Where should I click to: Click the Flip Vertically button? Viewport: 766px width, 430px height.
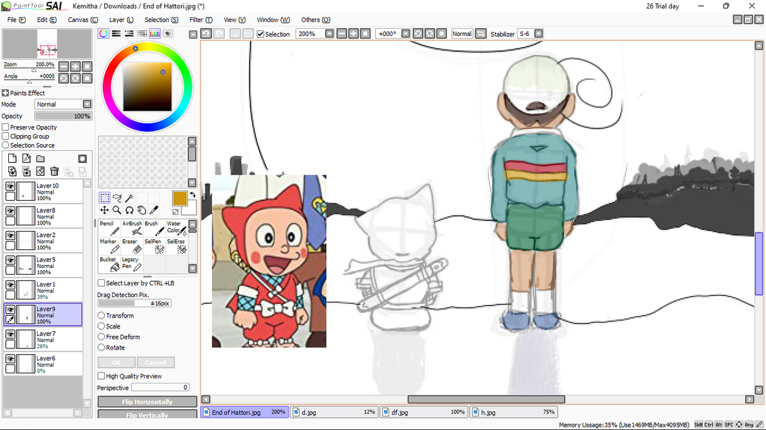click(x=147, y=414)
